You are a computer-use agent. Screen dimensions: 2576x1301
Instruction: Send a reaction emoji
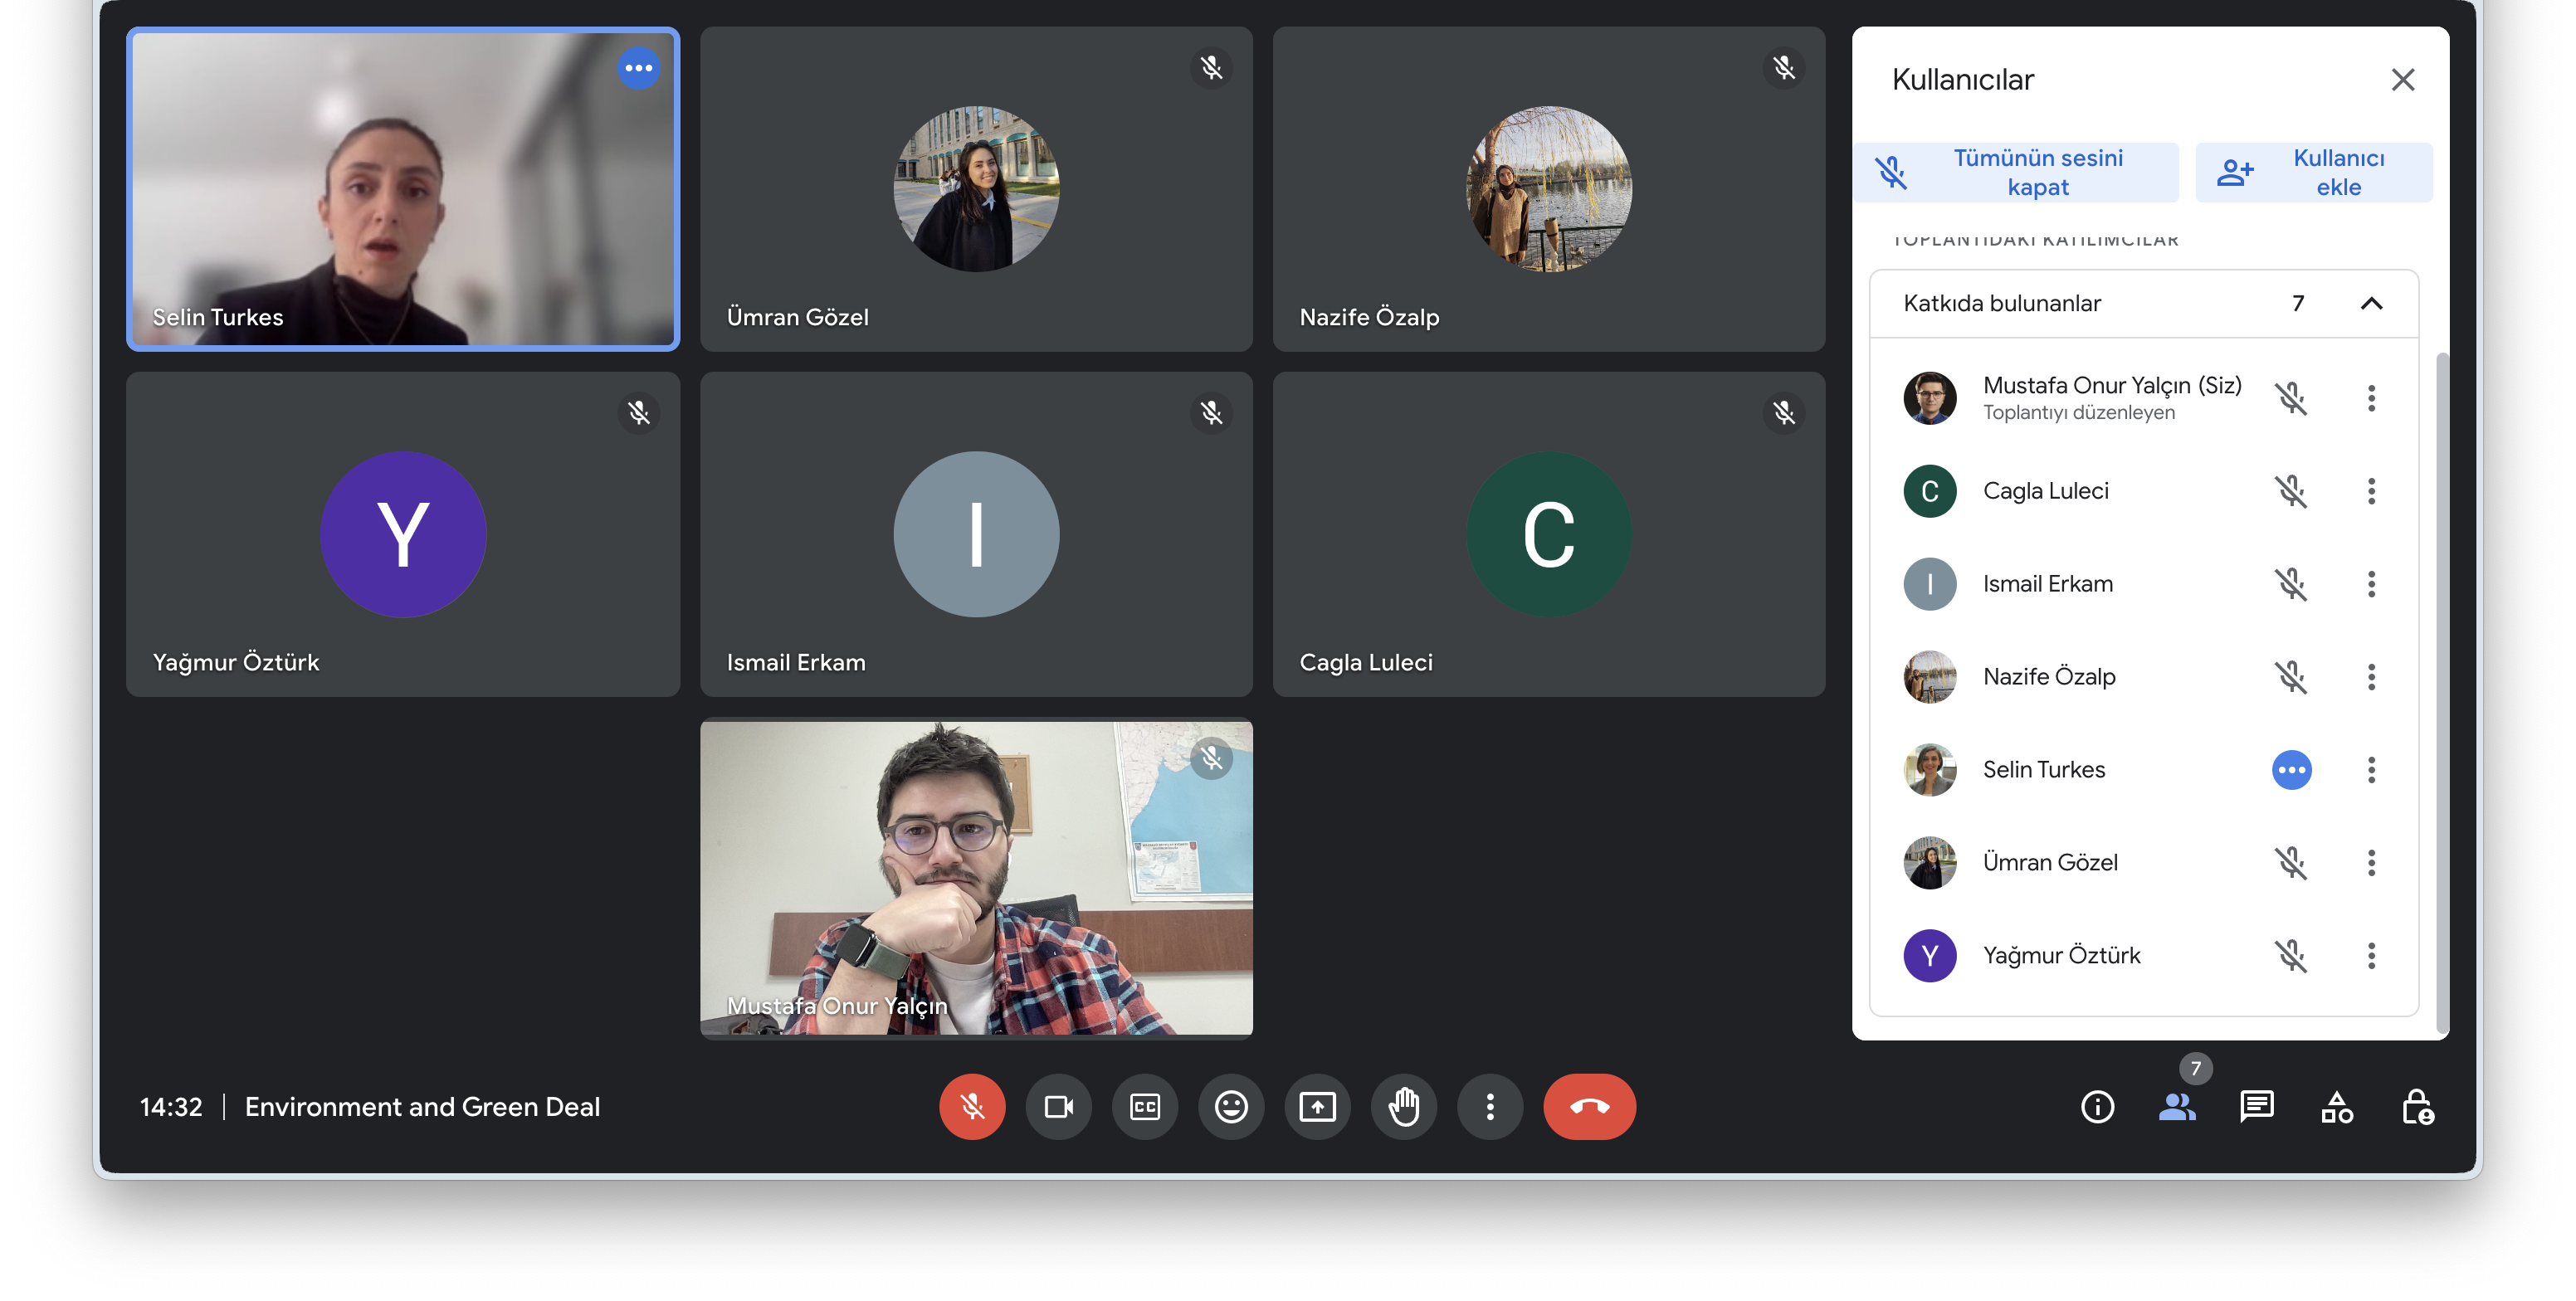(1231, 1107)
